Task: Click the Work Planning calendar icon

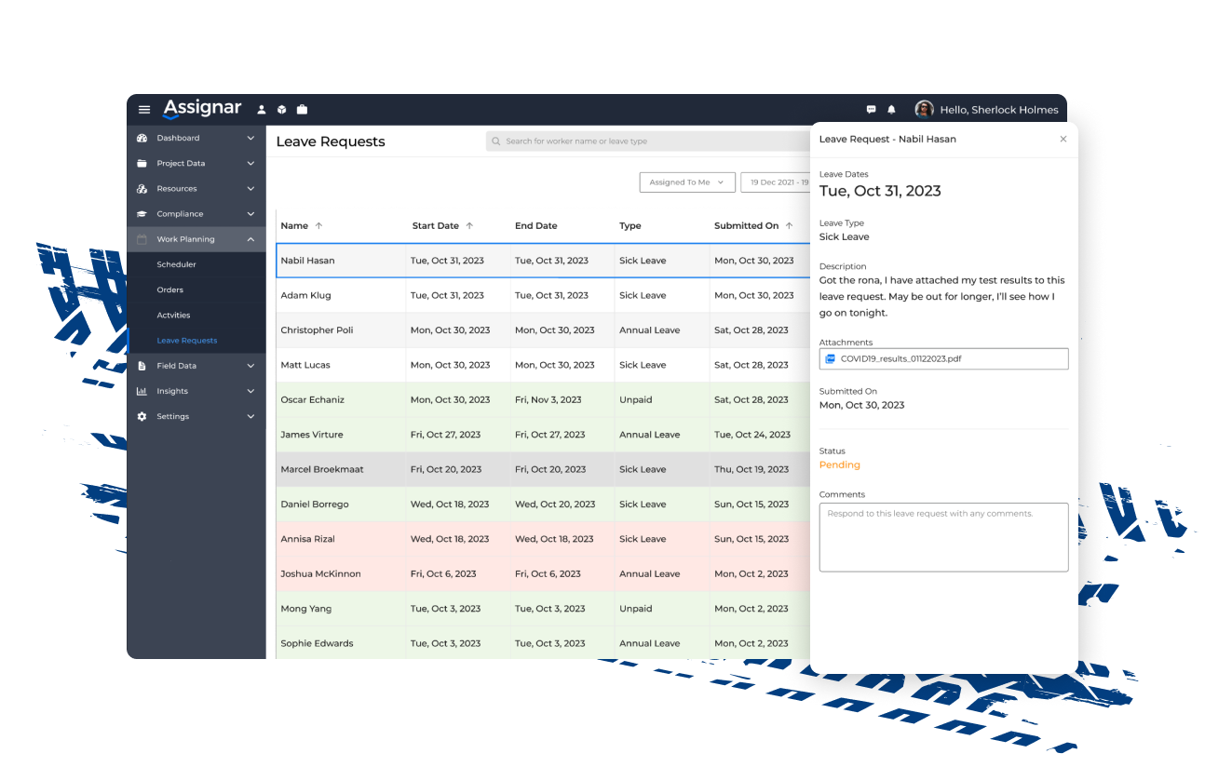Action: (x=141, y=238)
